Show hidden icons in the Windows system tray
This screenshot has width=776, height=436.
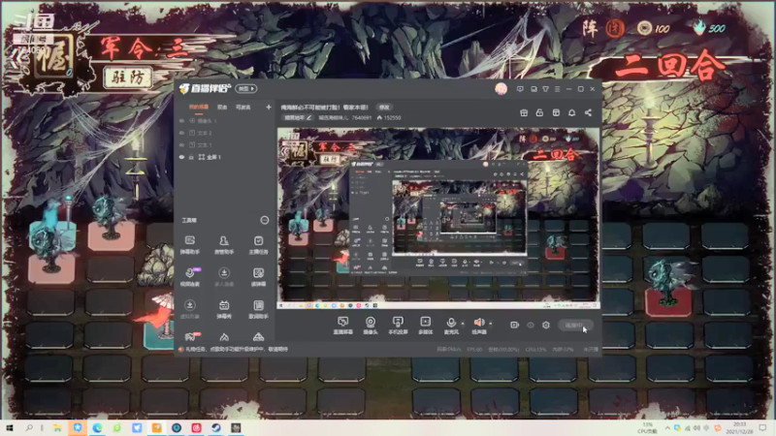[667, 428]
